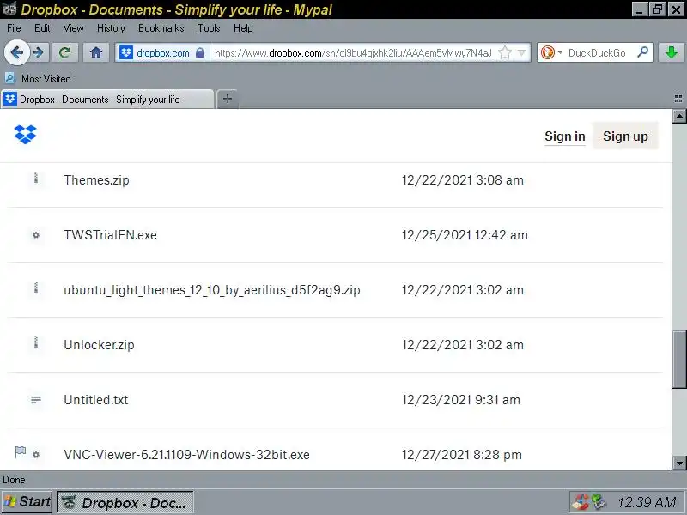Open TWSTrialEN.exe file
687x515 pixels.
[x=110, y=235]
